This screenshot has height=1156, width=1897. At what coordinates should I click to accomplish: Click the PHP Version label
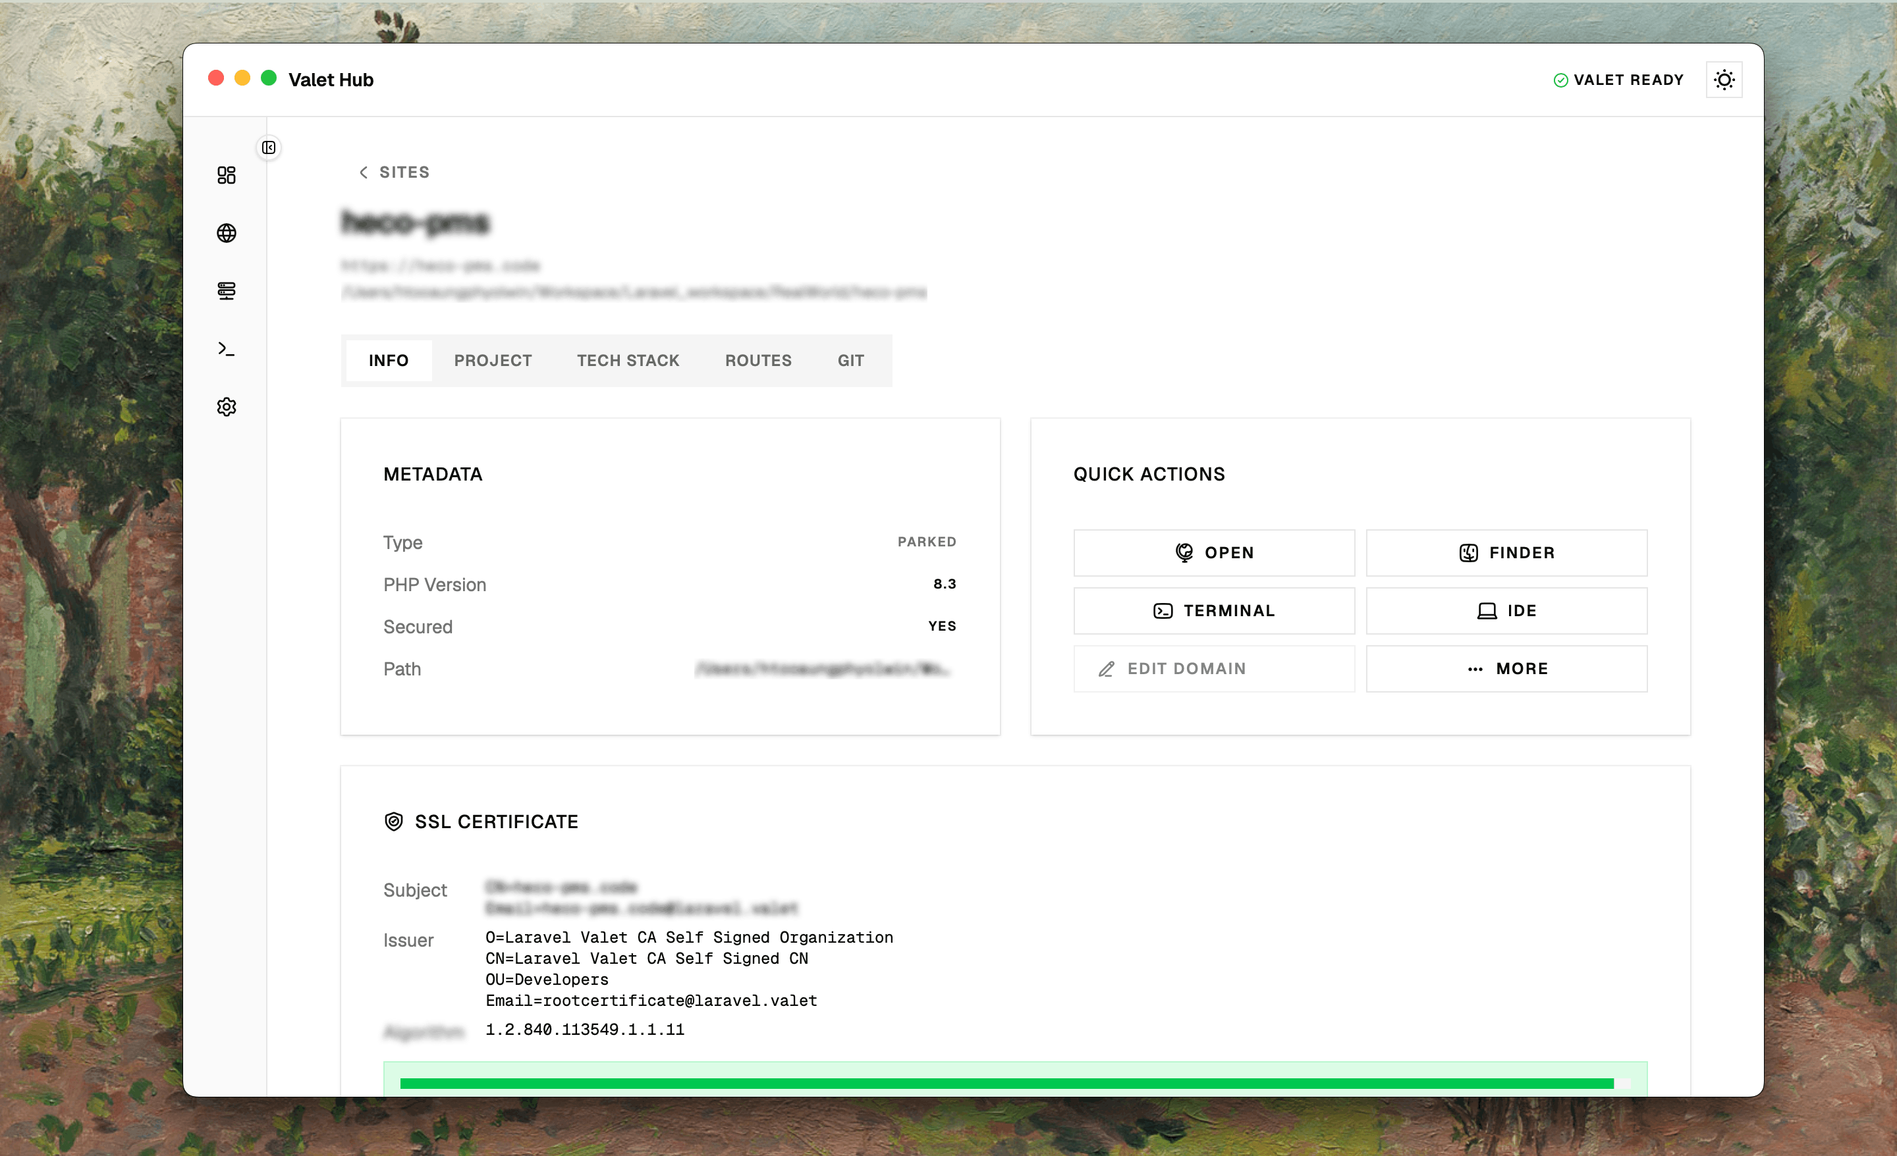click(x=435, y=585)
